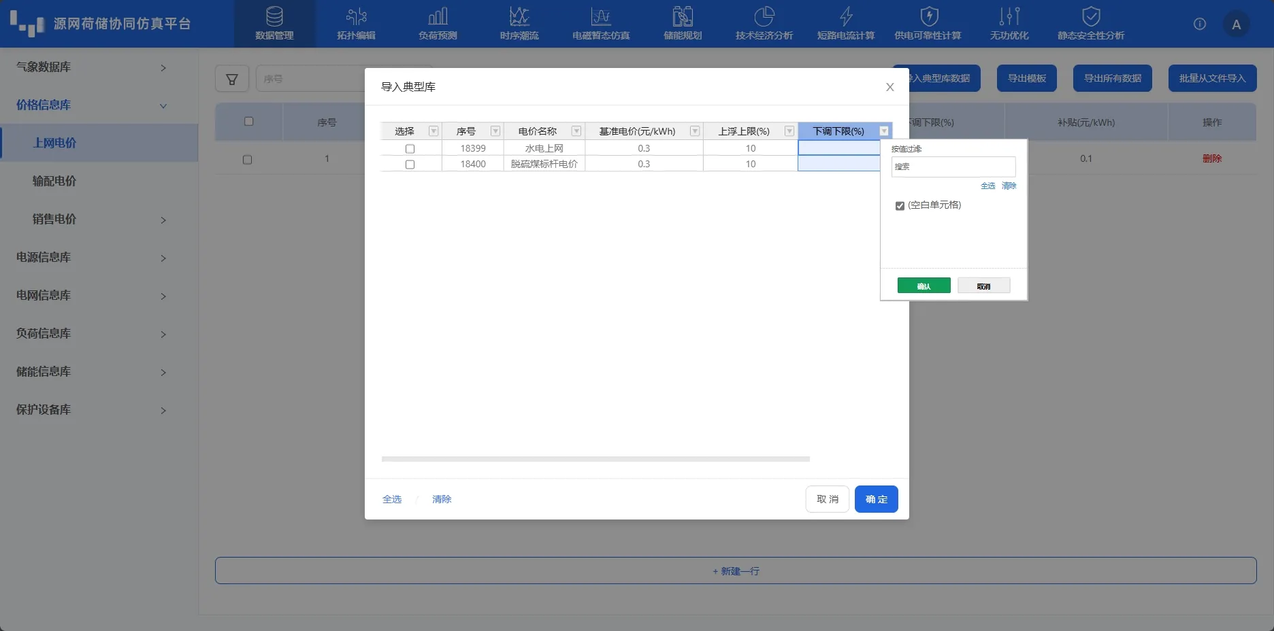Click the 批量从文件导入 button
The width and height of the screenshot is (1274, 631).
[1212, 78]
